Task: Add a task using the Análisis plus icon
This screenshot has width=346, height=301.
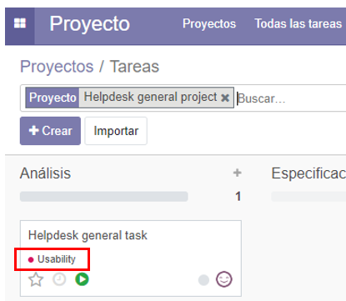Action: (238, 173)
